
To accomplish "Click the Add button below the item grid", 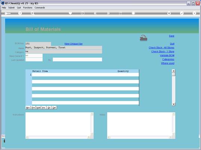I will pyautogui.click(x=38, y=107).
